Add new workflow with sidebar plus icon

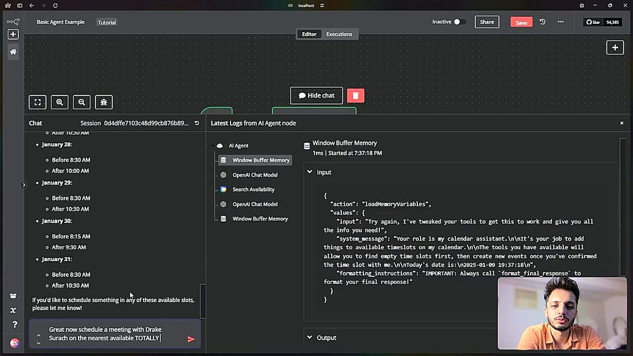coord(13,34)
